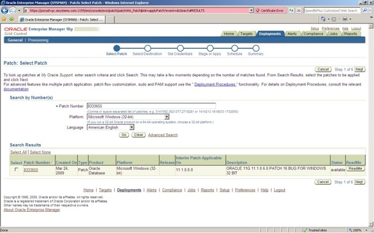Screen dimensions: 374x233
Task: Switch to the Targets tab
Action: pyautogui.click(x=246, y=33)
